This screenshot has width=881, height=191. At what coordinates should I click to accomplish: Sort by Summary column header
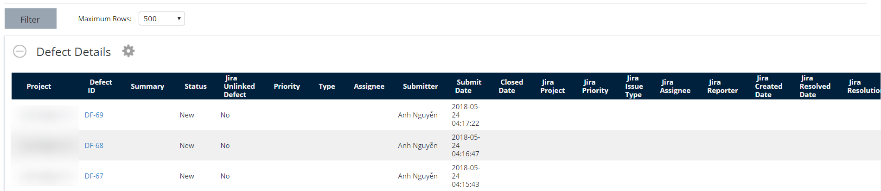coord(147,86)
